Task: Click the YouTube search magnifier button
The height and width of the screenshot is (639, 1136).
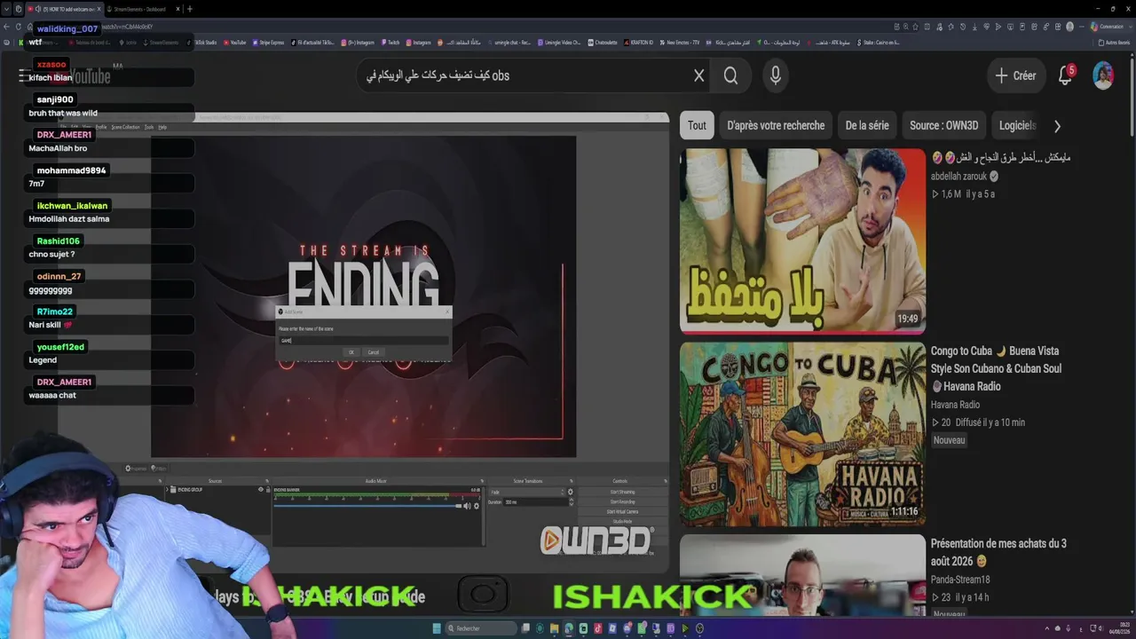Action: coord(730,75)
